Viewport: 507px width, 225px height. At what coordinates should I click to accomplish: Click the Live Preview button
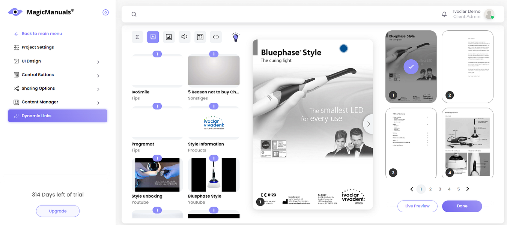[417, 206]
